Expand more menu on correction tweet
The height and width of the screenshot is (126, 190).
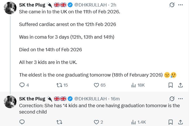pos(180,99)
